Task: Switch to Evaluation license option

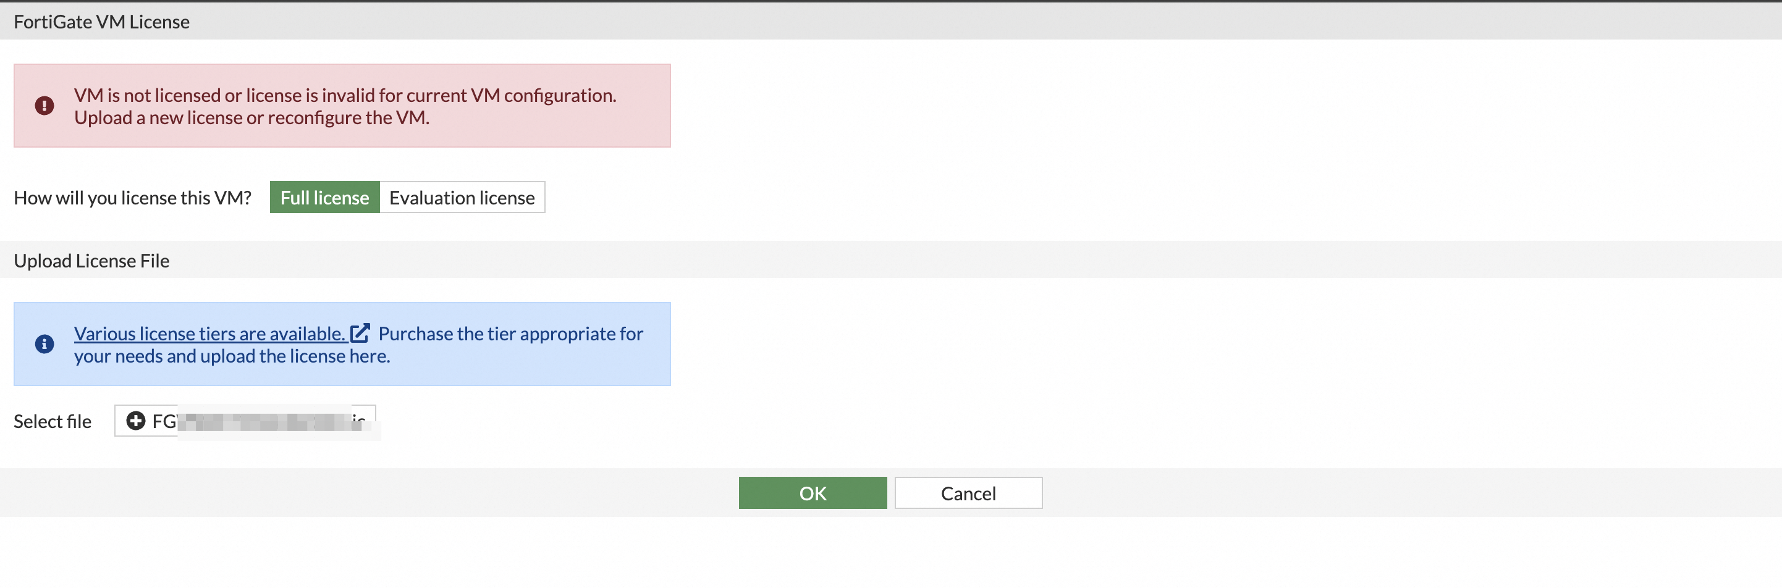Action: point(462,198)
